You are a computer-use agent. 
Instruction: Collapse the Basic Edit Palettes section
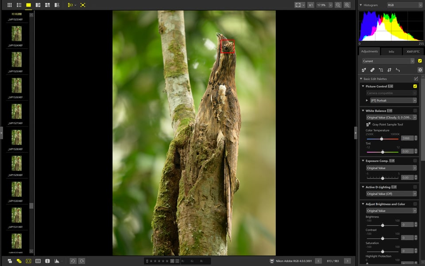361,79
